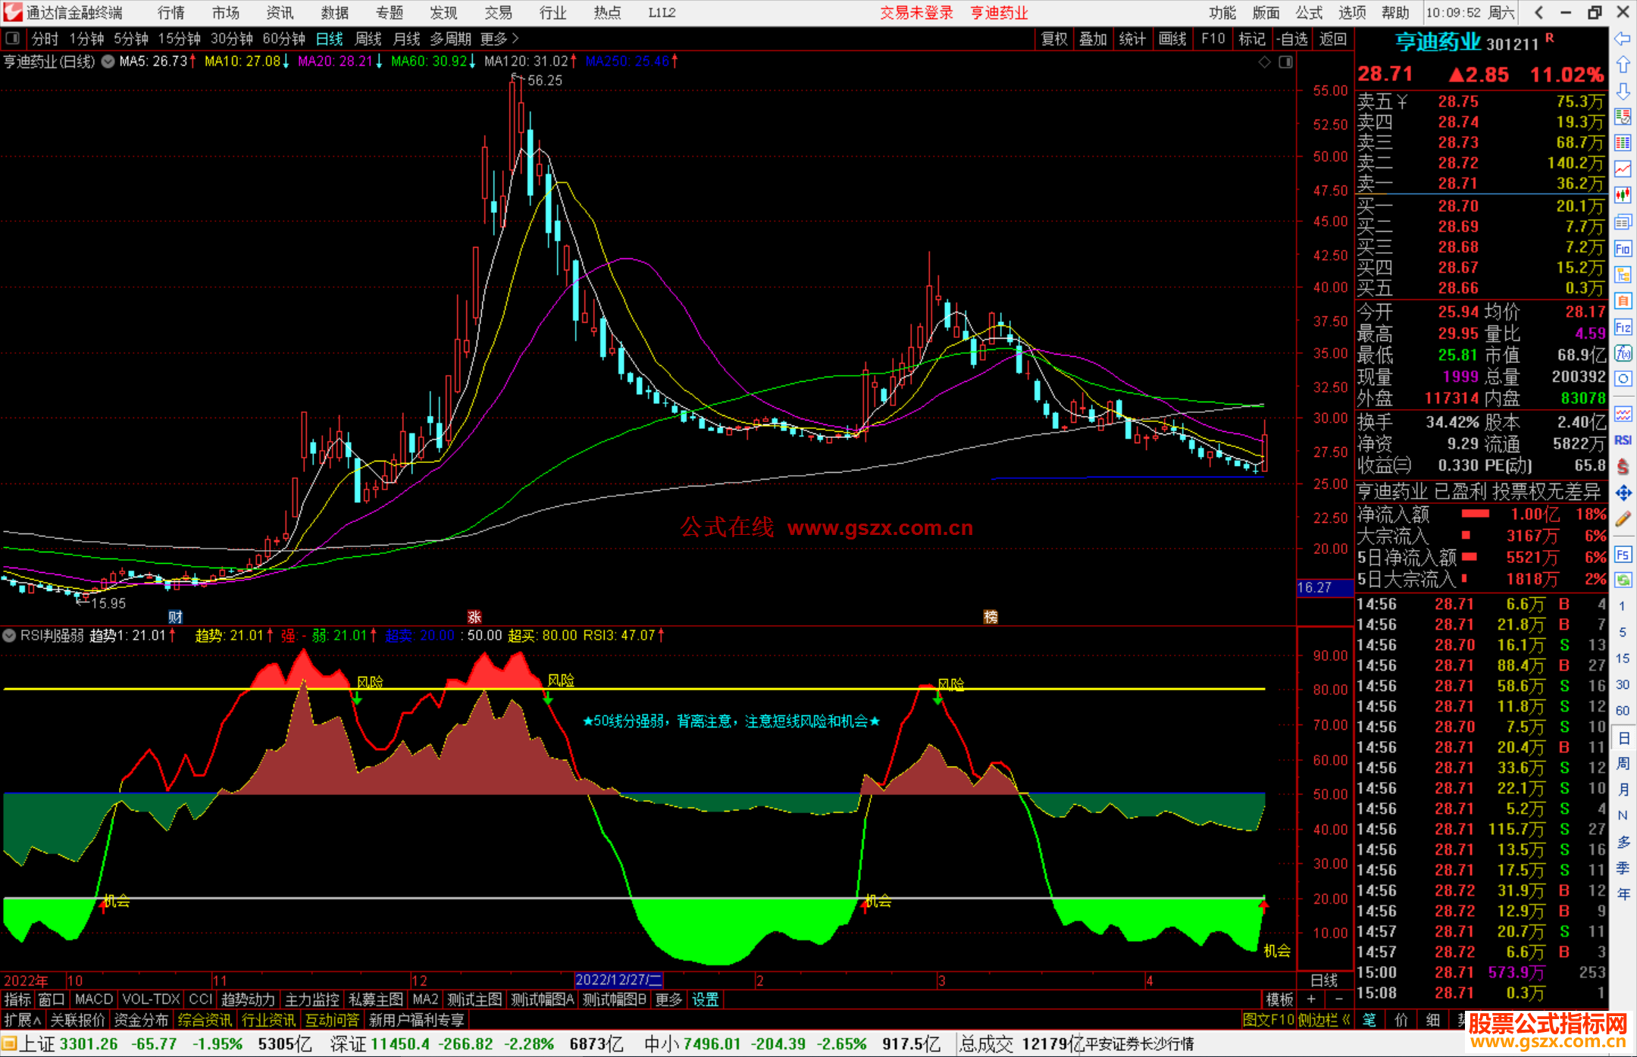Click the yellow MA10 legend label
This screenshot has width=1637, height=1057.
[243, 61]
